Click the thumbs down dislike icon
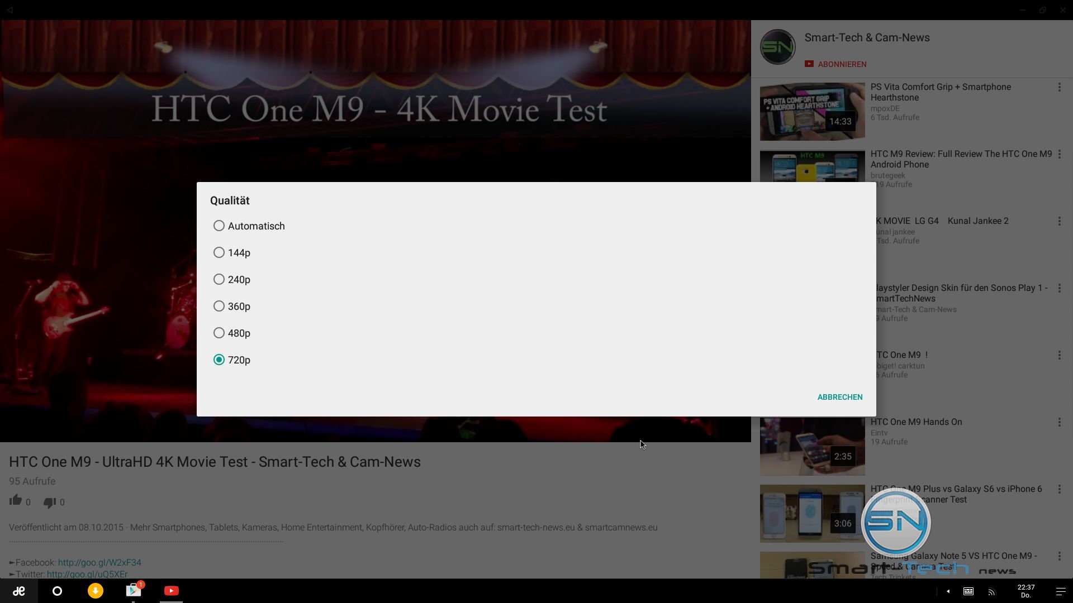Screen dimensions: 1073x603 (50, 502)
